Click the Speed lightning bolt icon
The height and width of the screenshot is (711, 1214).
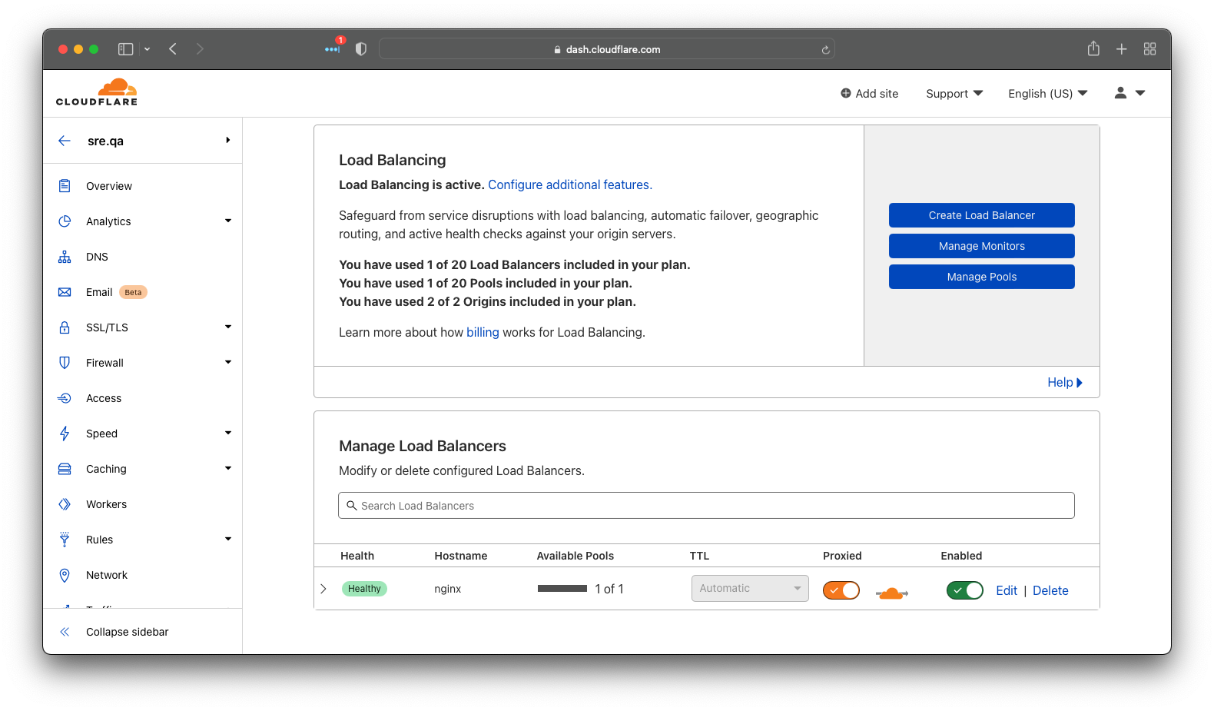coord(65,434)
